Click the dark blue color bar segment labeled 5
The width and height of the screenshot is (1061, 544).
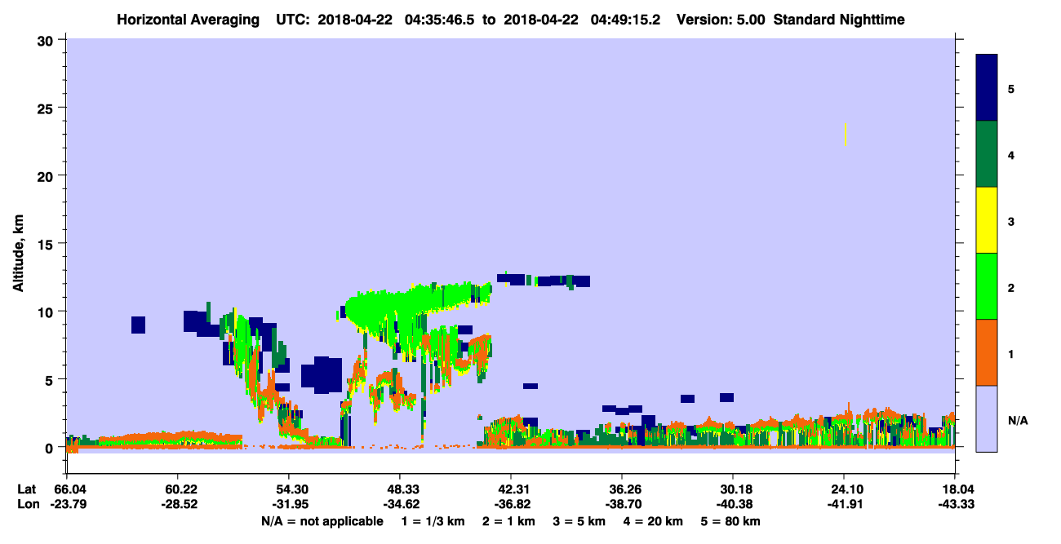[987, 88]
